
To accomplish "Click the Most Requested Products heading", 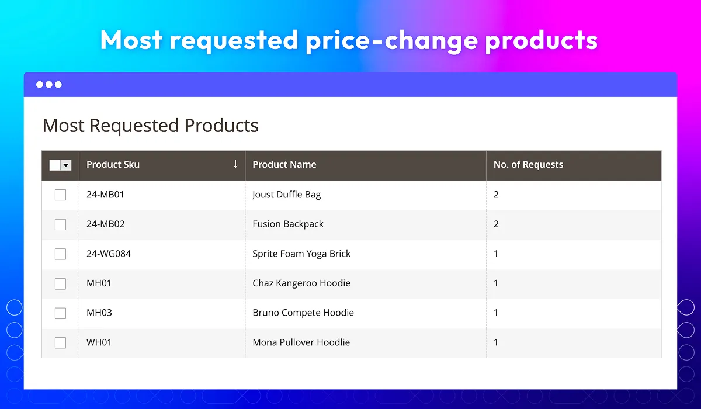I will pyautogui.click(x=151, y=126).
